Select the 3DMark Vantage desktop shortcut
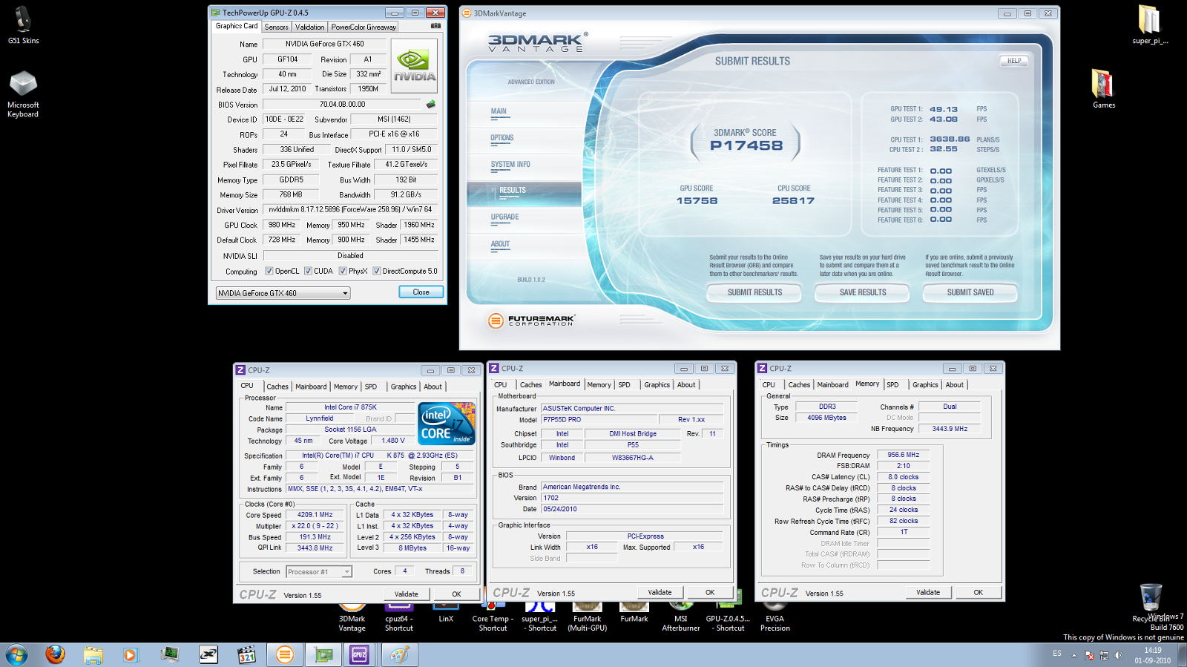The height and width of the screenshot is (667, 1187). (x=352, y=617)
